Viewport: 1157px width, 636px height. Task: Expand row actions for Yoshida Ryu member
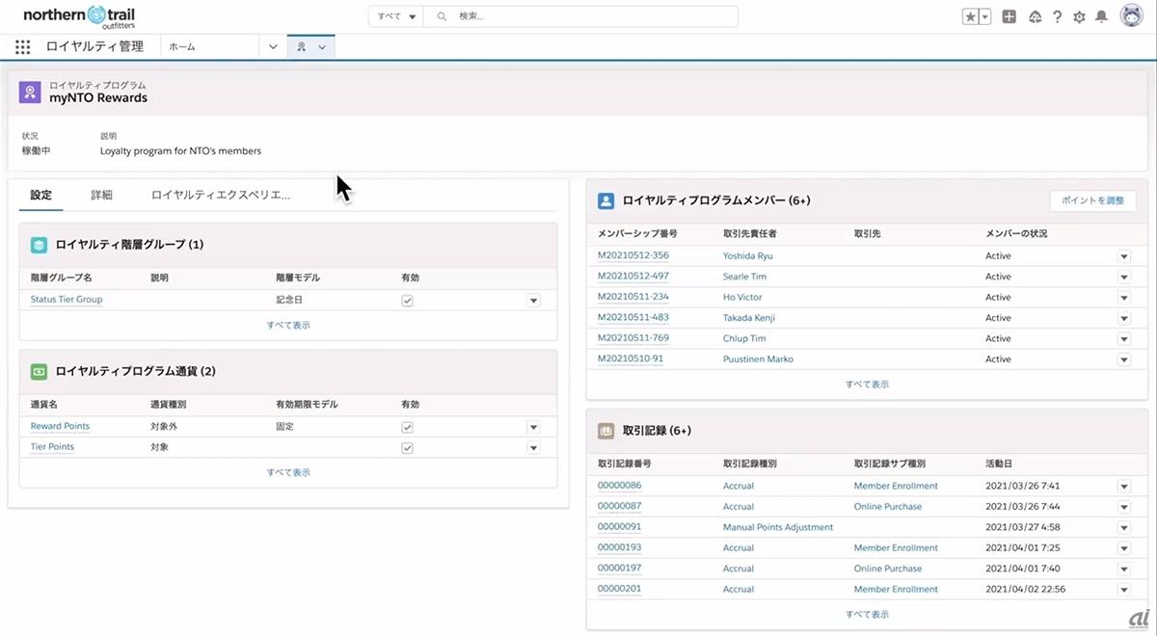click(x=1123, y=256)
